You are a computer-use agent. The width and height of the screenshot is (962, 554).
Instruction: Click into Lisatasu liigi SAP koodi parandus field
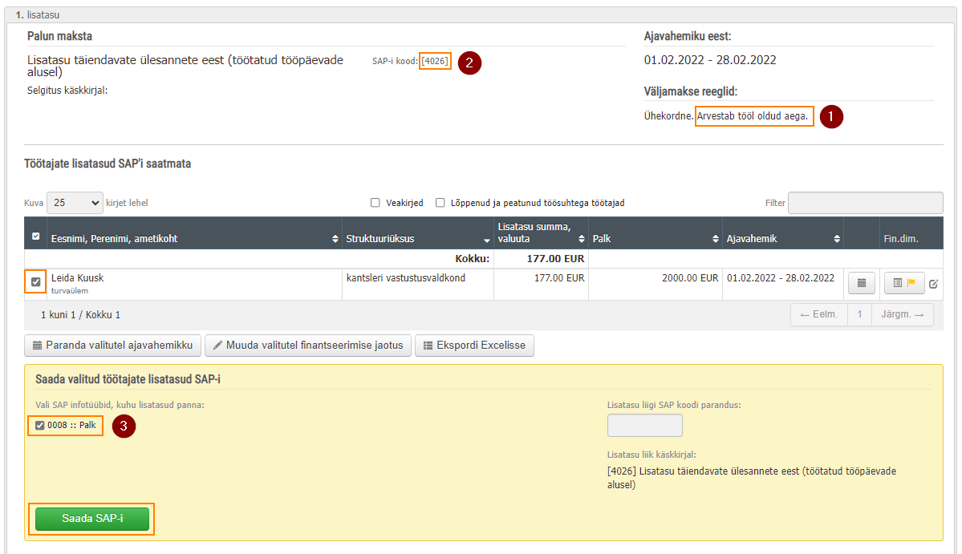pyautogui.click(x=645, y=425)
